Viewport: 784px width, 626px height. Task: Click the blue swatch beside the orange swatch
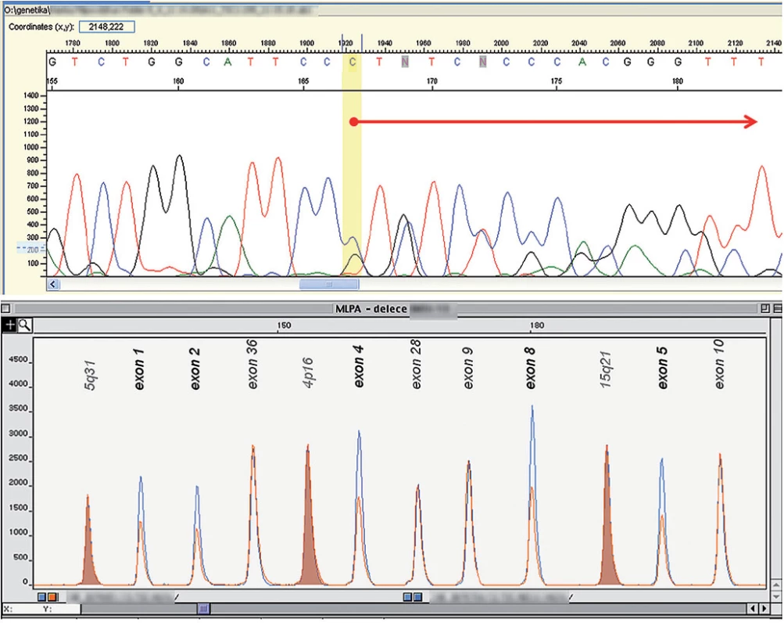42,596
